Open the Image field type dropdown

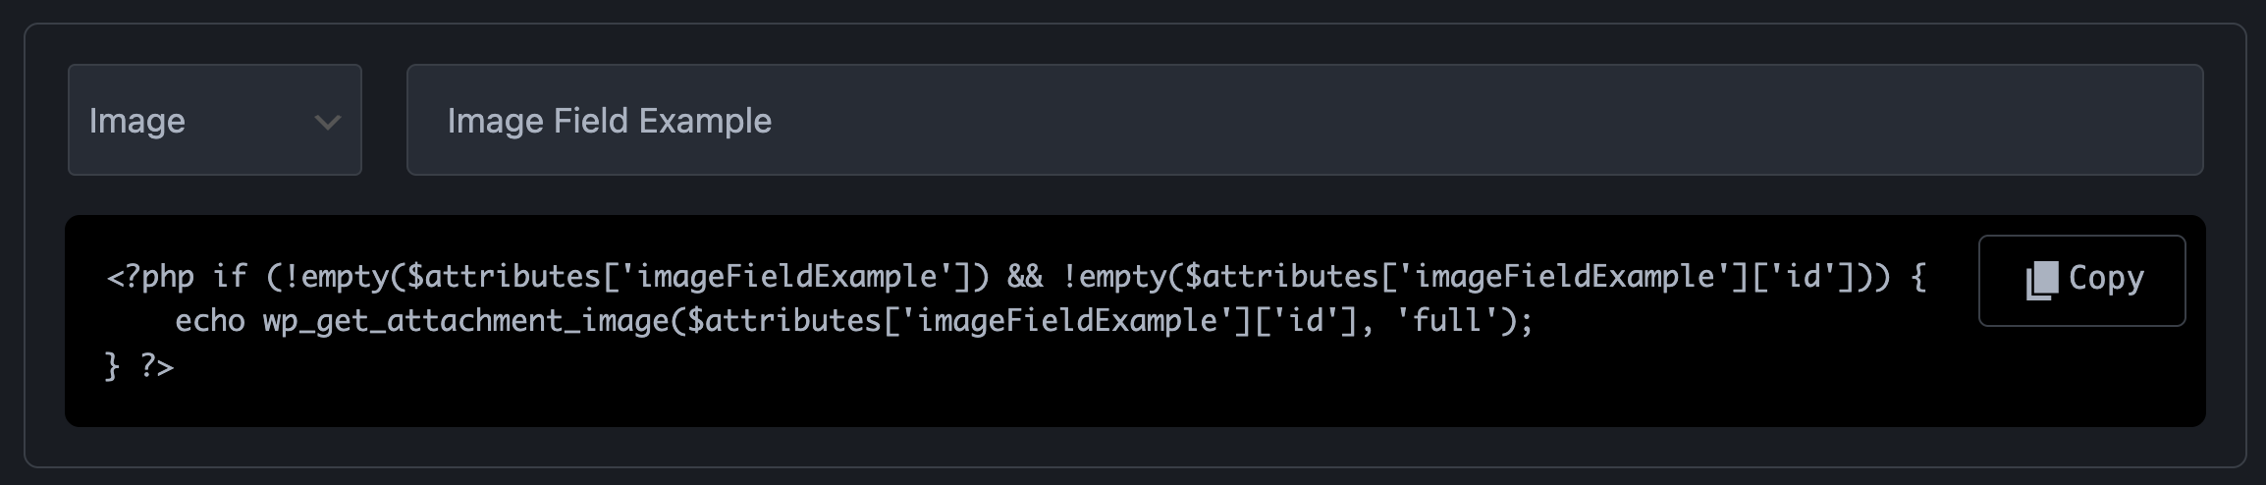214,121
